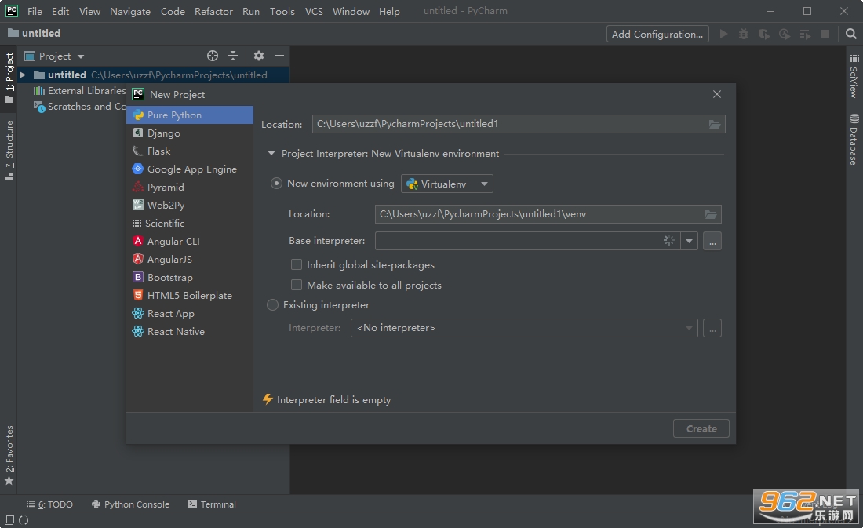Open the VCS menu
The height and width of the screenshot is (528, 863).
click(315, 11)
